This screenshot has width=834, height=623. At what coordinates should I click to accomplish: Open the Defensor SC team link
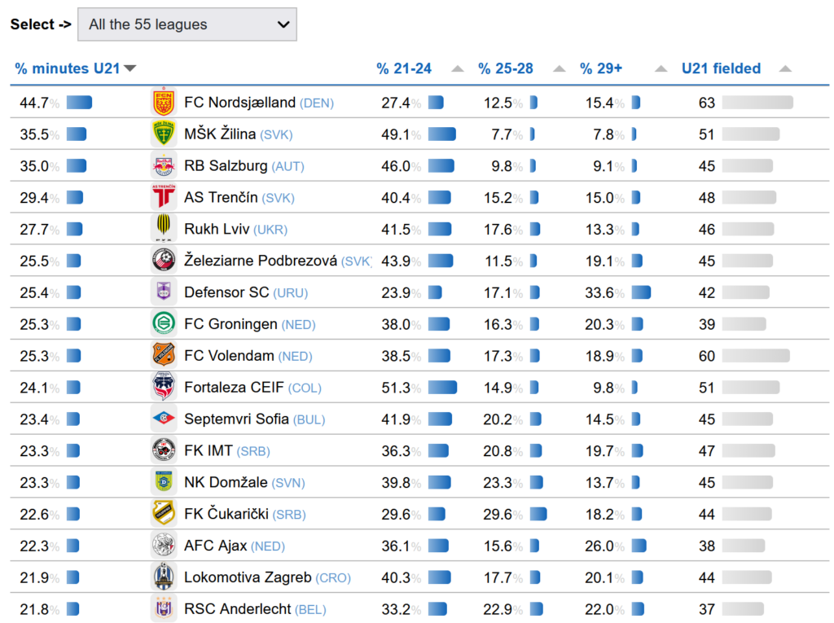point(226,292)
